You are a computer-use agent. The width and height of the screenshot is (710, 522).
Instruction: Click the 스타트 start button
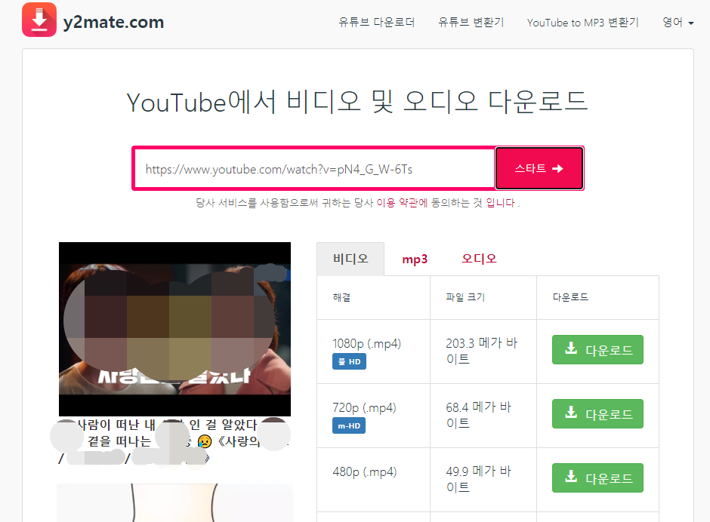pyautogui.click(x=539, y=168)
